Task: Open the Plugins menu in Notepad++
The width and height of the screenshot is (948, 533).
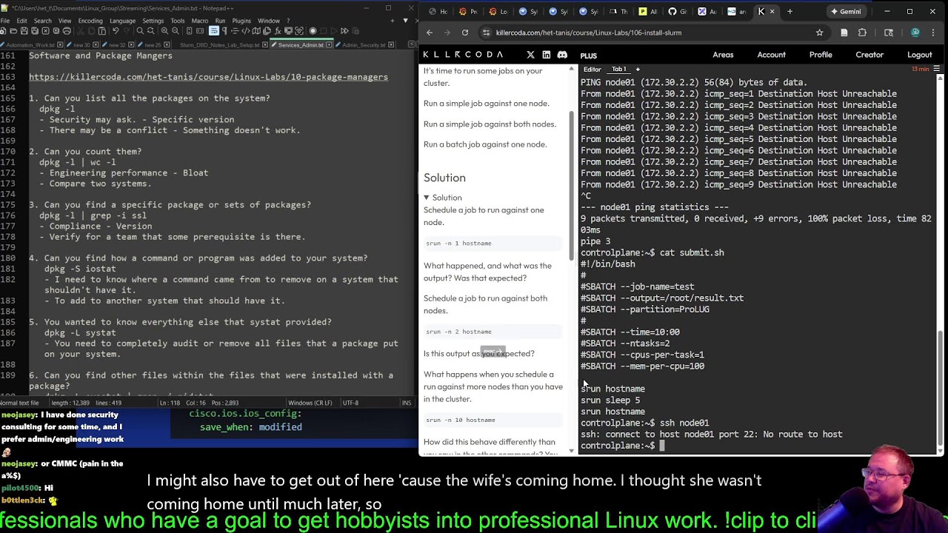Action: click(x=241, y=21)
